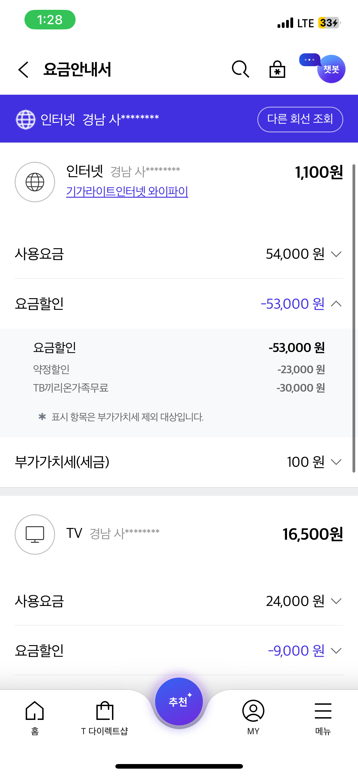Open the 기가라이트인터넷 와이파이 link
The image size is (358, 776).
127,192
